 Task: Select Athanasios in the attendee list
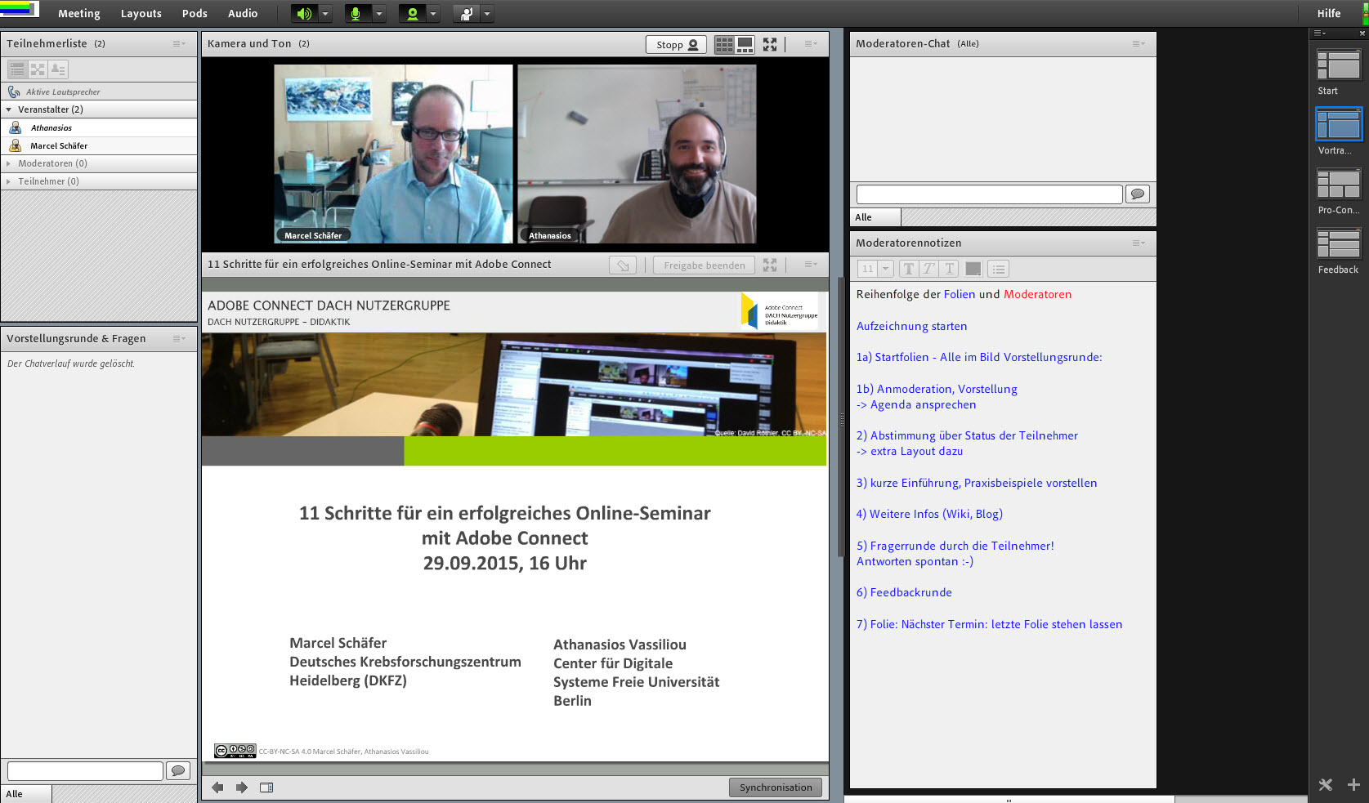[x=99, y=127]
